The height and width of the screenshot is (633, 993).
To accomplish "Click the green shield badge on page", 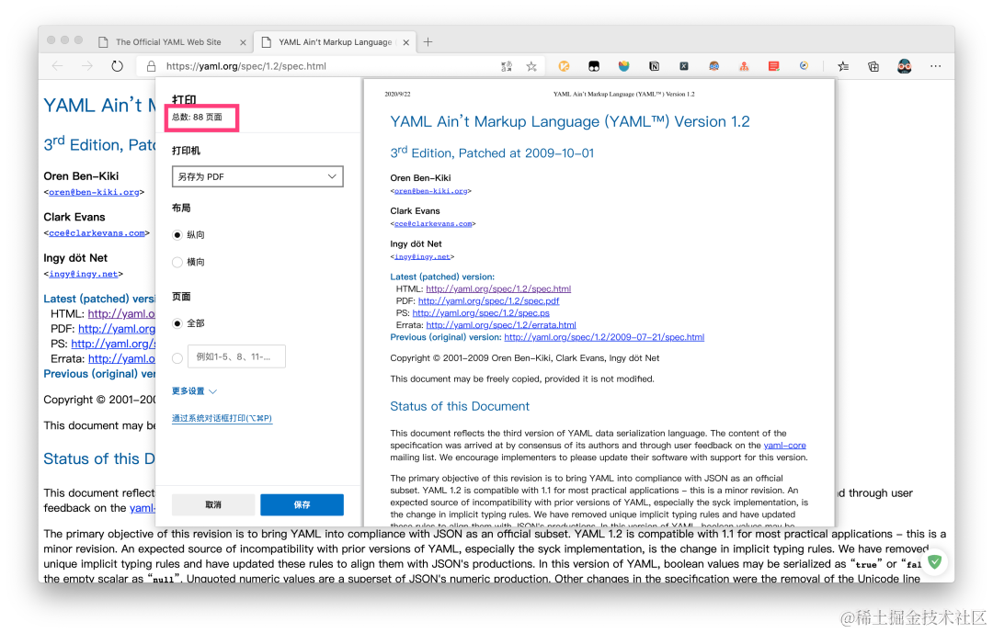I will coord(935,560).
